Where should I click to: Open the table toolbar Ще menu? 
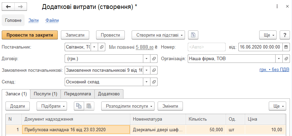(x=278, y=106)
